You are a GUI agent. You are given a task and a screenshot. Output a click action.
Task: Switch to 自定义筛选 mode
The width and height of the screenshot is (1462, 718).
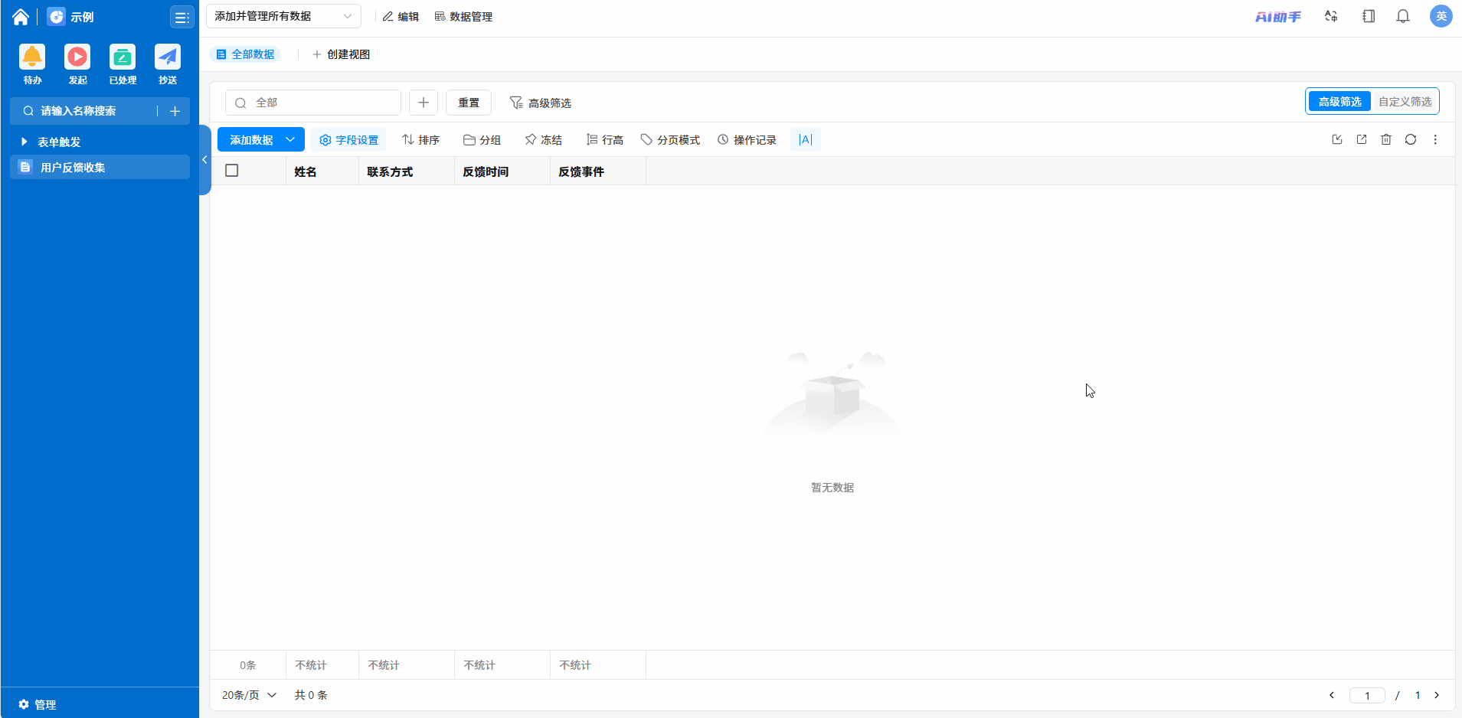tap(1405, 102)
